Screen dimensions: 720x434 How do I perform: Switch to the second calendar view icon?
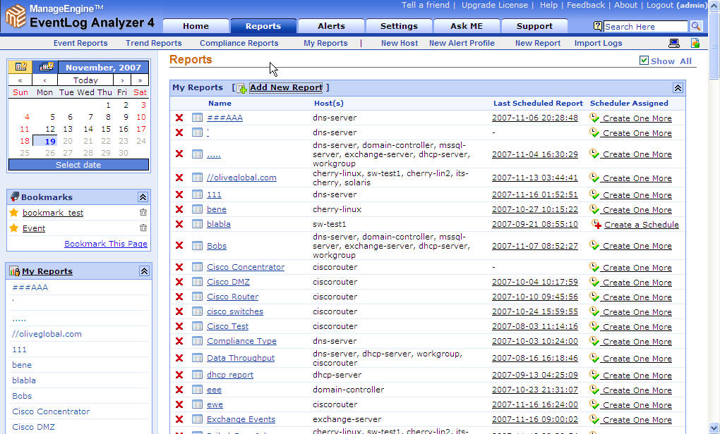45,67
